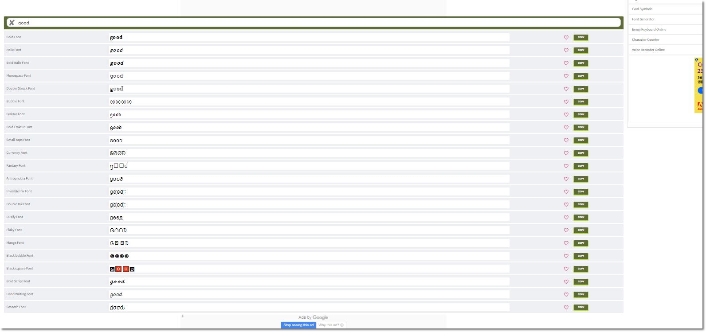Copy the Italic Font text
The width and height of the screenshot is (706, 332).
point(580,51)
